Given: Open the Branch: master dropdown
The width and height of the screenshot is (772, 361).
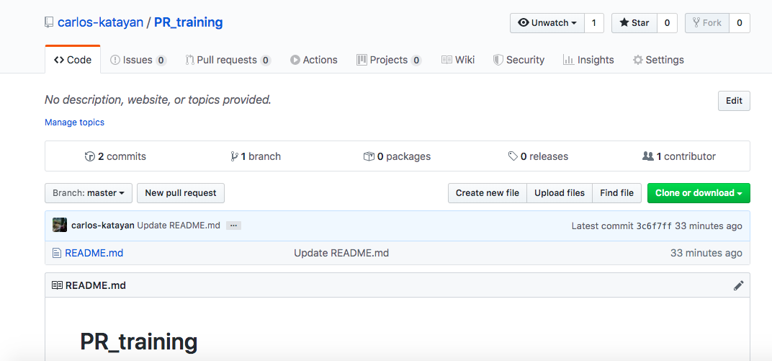Looking at the screenshot, I should pyautogui.click(x=89, y=193).
